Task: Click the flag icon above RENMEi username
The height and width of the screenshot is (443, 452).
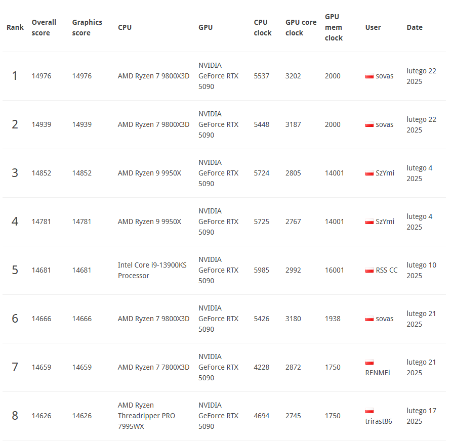Action: [369, 362]
